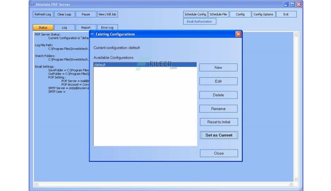Screen dimensions: 331x191
Task: Maximize the Absolute PDF Server window
Action: click(292, 4)
